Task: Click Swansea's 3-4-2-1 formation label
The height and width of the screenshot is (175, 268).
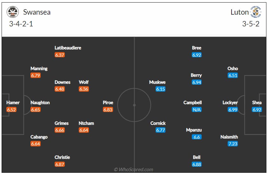Action: [21, 24]
